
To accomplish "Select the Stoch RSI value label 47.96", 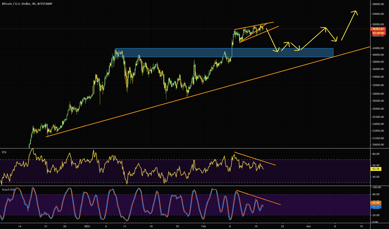I will click(x=376, y=202).
